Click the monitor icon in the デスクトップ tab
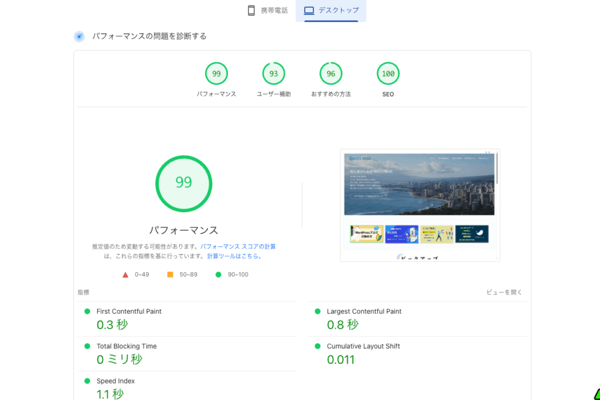This screenshot has height=400, width=600. pyautogui.click(x=308, y=10)
